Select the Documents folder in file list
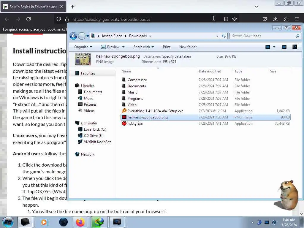This screenshot has height=228, width=304. 205,86
